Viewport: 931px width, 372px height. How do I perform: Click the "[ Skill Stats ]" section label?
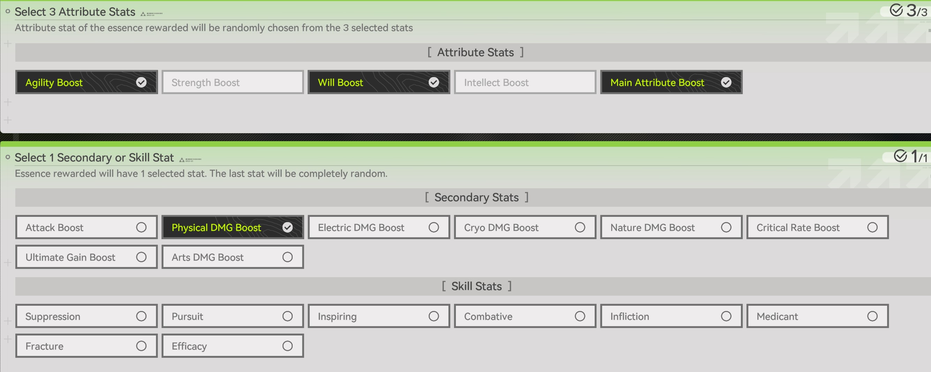476,286
